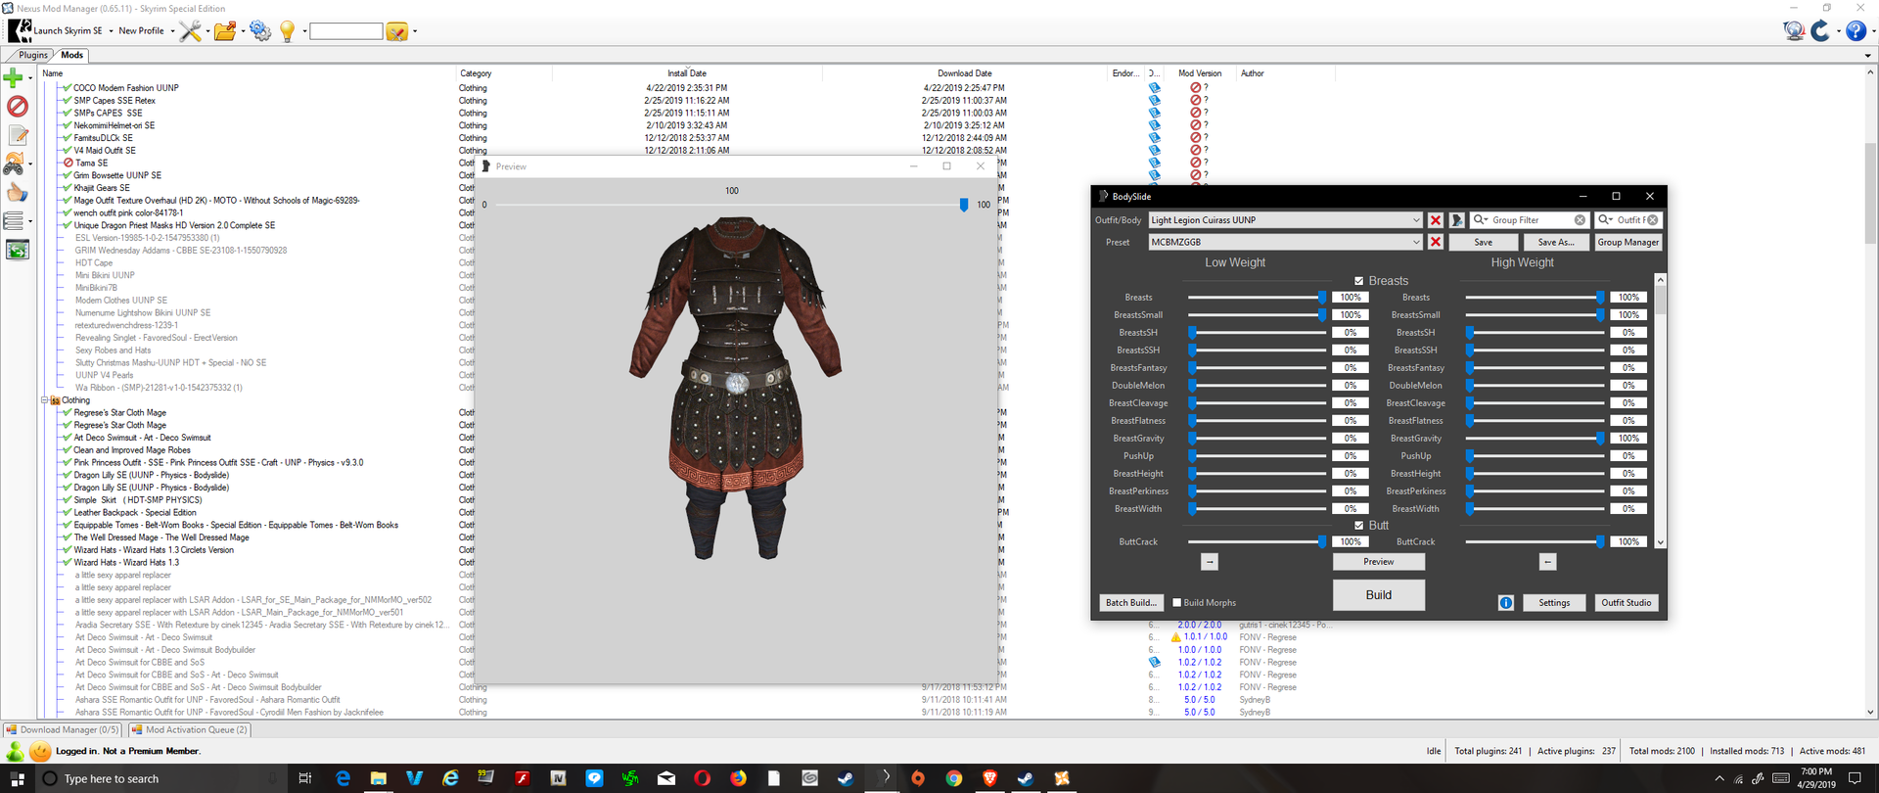Sort by the Install Date column header
The image size is (1879, 793).
[687, 73]
